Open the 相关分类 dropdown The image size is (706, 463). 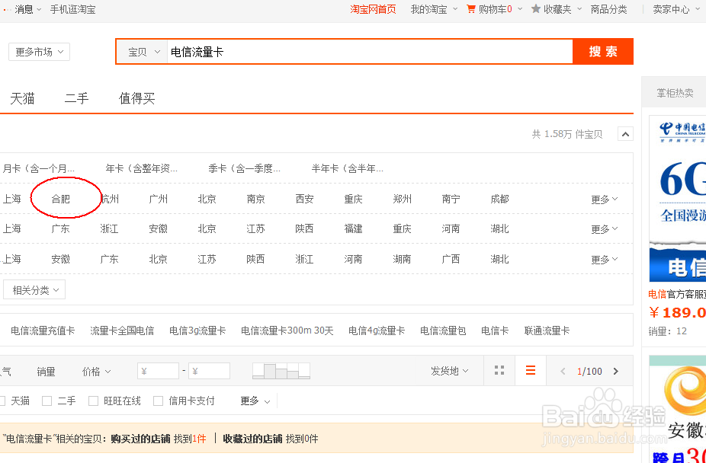tap(34, 290)
